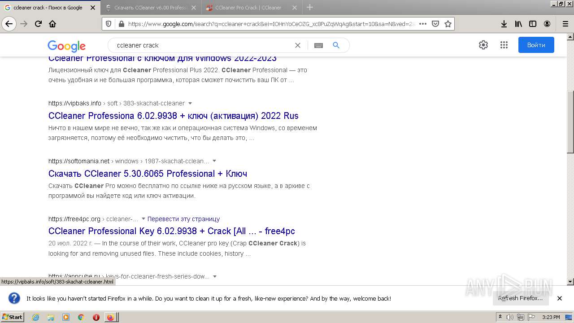Click the https://softomania.net breadcrumb URL
The height and width of the screenshot is (323, 574).
(x=79, y=161)
